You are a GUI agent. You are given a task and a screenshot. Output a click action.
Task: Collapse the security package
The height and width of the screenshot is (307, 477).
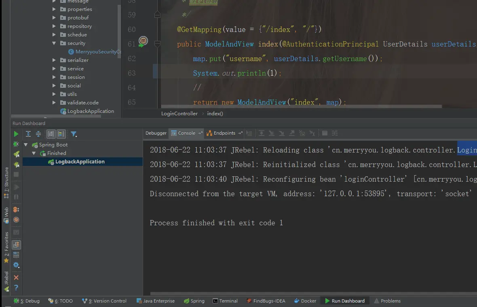(54, 43)
